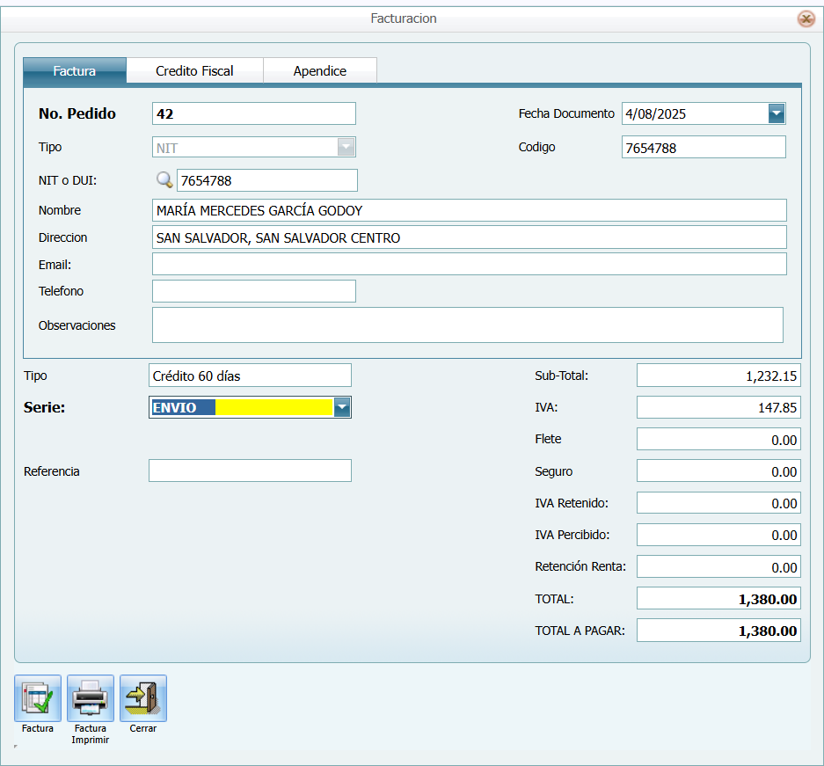This screenshot has width=824, height=766.
Task: Click the Factura Imprimir printer icon
Action: [x=91, y=698]
